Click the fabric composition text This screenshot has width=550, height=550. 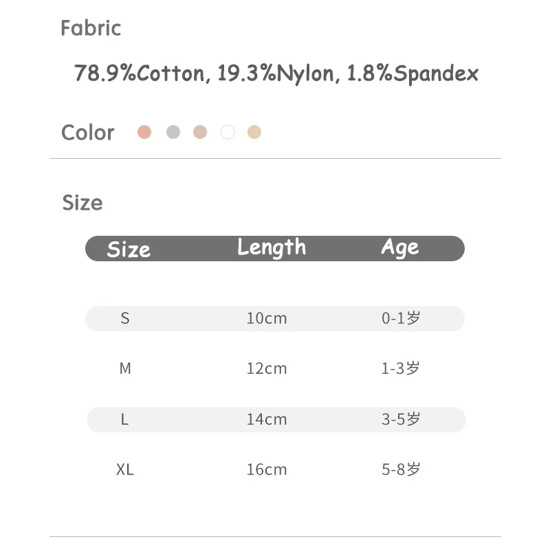(276, 74)
